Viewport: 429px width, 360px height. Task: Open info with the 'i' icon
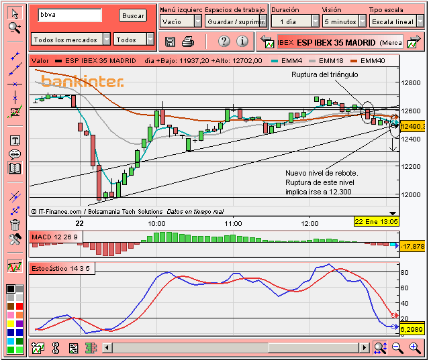tap(242, 42)
